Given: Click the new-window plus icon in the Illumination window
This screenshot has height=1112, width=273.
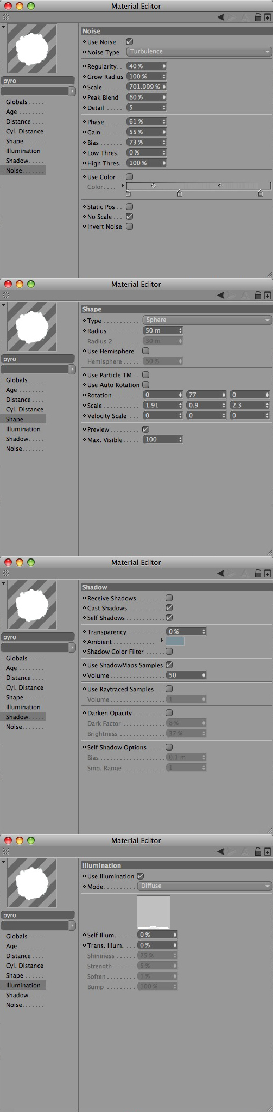Looking at the screenshot, I should click(268, 852).
